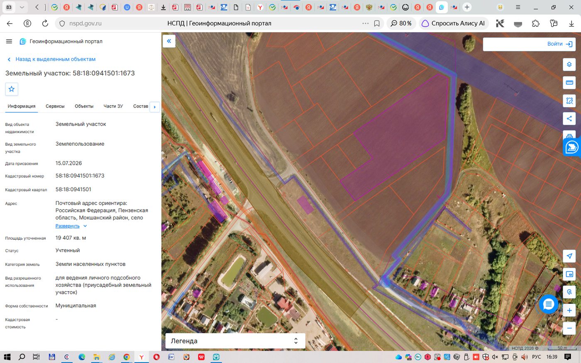Open the browser tab list dropdown

click(22, 7)
